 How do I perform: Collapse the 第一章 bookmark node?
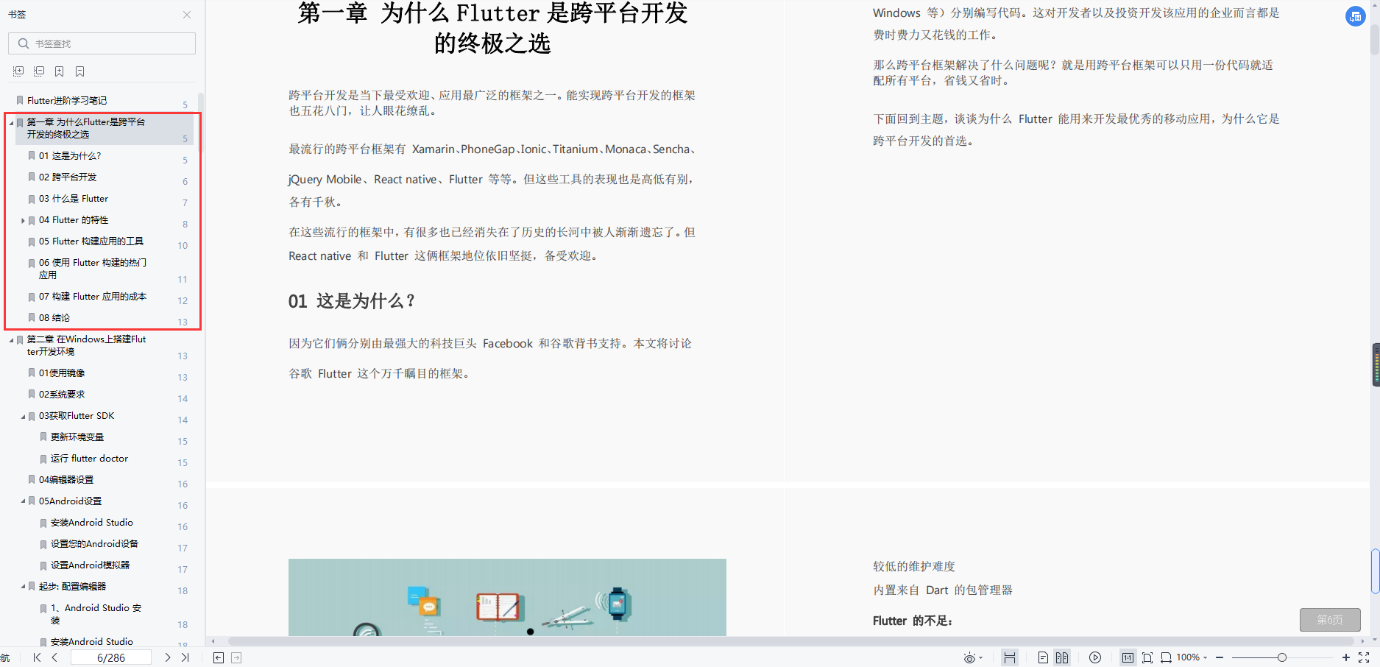[x=11, y=123]
